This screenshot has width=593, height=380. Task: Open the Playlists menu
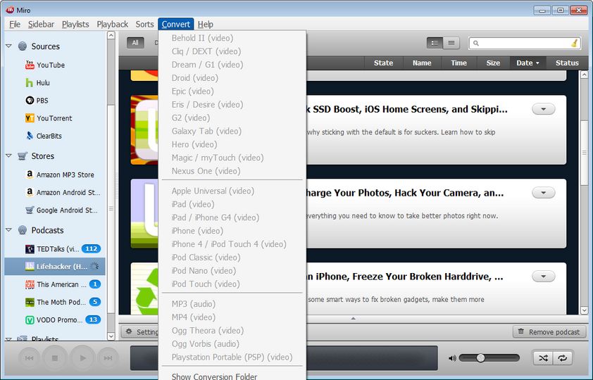pyautogui.click(x=75, y=24)
